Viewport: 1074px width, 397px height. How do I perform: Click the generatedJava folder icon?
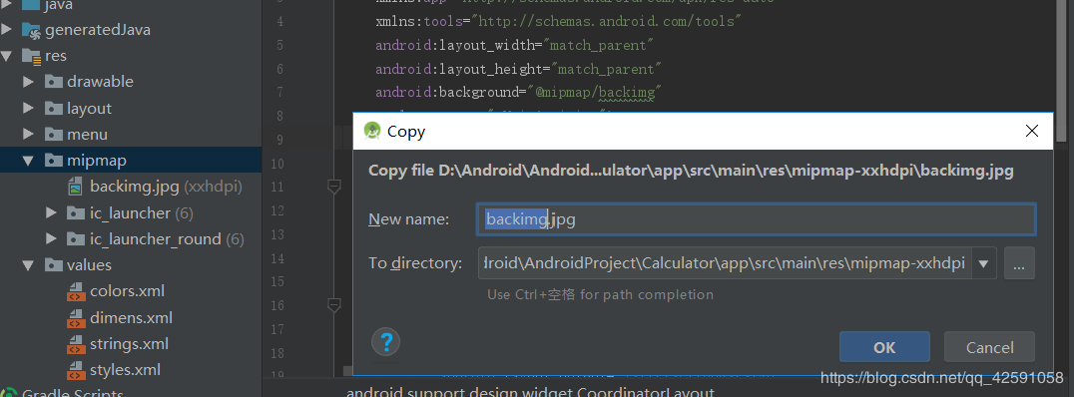pos(32,30)
